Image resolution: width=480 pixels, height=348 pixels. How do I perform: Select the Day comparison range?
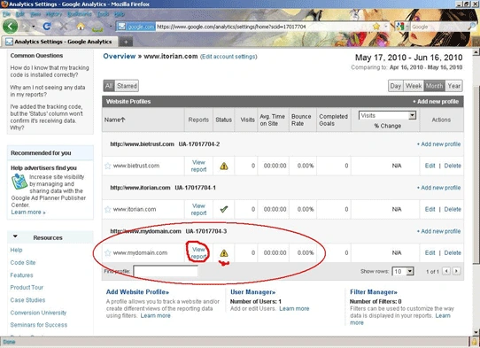pos(396,86)
